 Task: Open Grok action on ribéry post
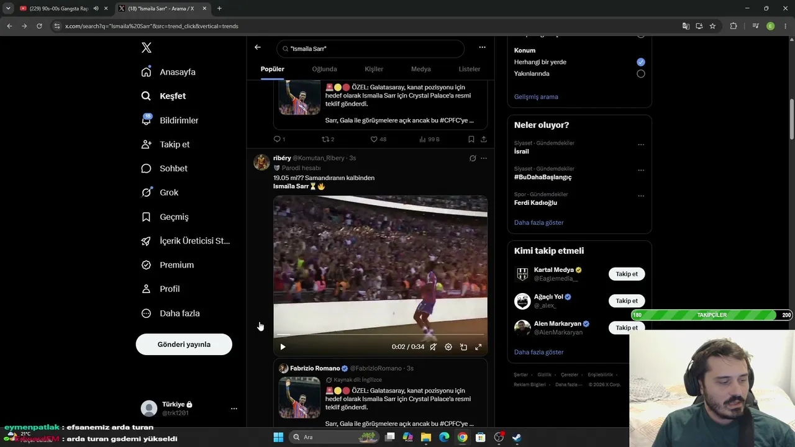coord(473,158)
